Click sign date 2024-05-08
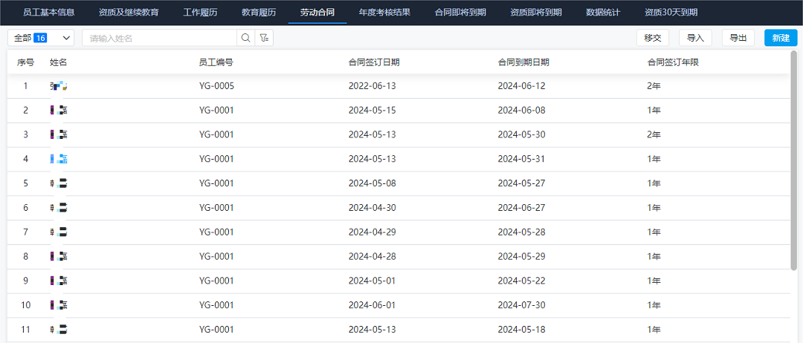Viewport: 803px width, 343px height. coord(373,183)
